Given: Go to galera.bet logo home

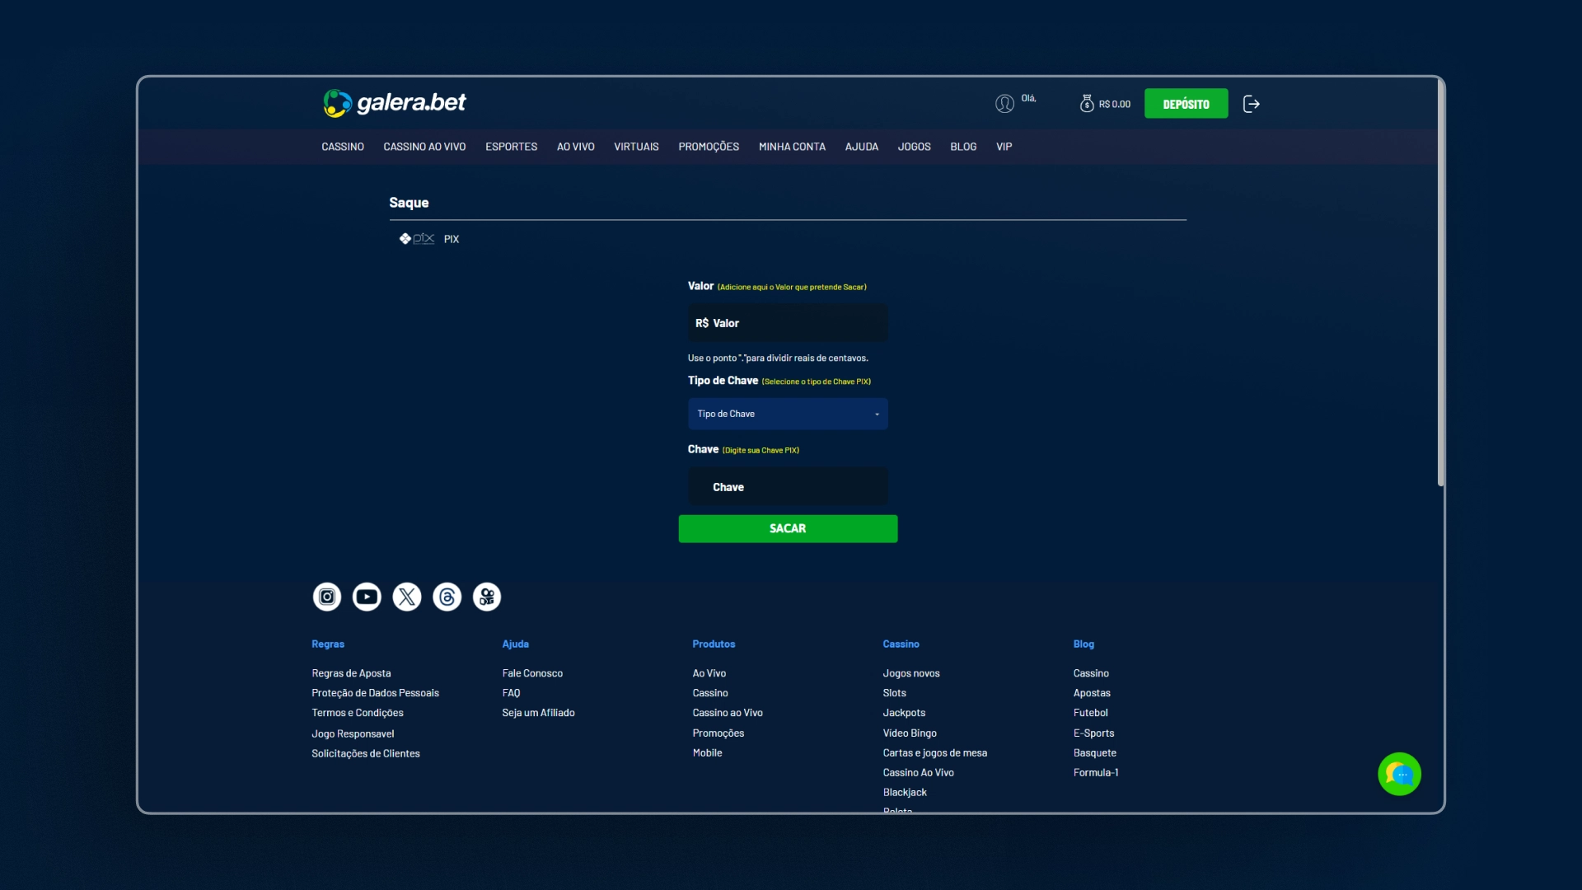Looking at the screenshot, I should (x=395, y=103).
